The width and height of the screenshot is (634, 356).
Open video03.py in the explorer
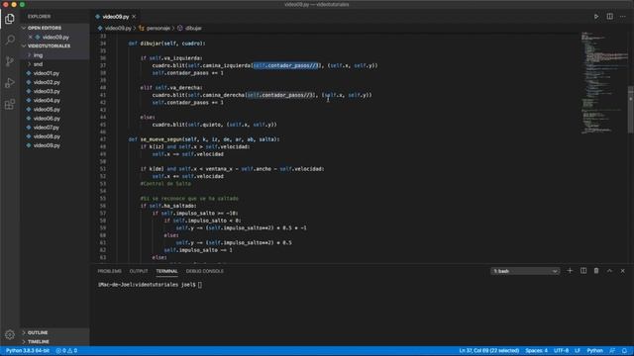(47, 91)
